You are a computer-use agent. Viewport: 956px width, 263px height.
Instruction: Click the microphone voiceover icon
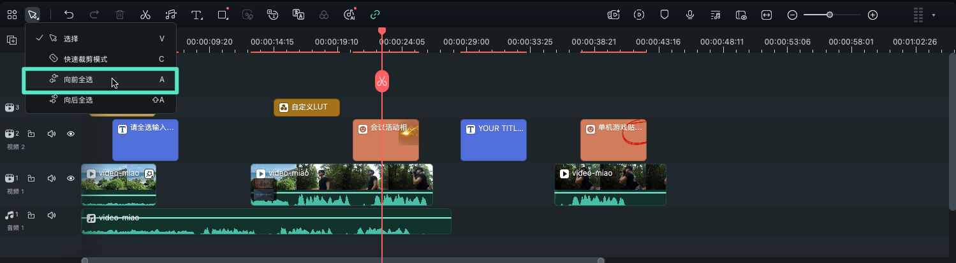coord(690,15)
